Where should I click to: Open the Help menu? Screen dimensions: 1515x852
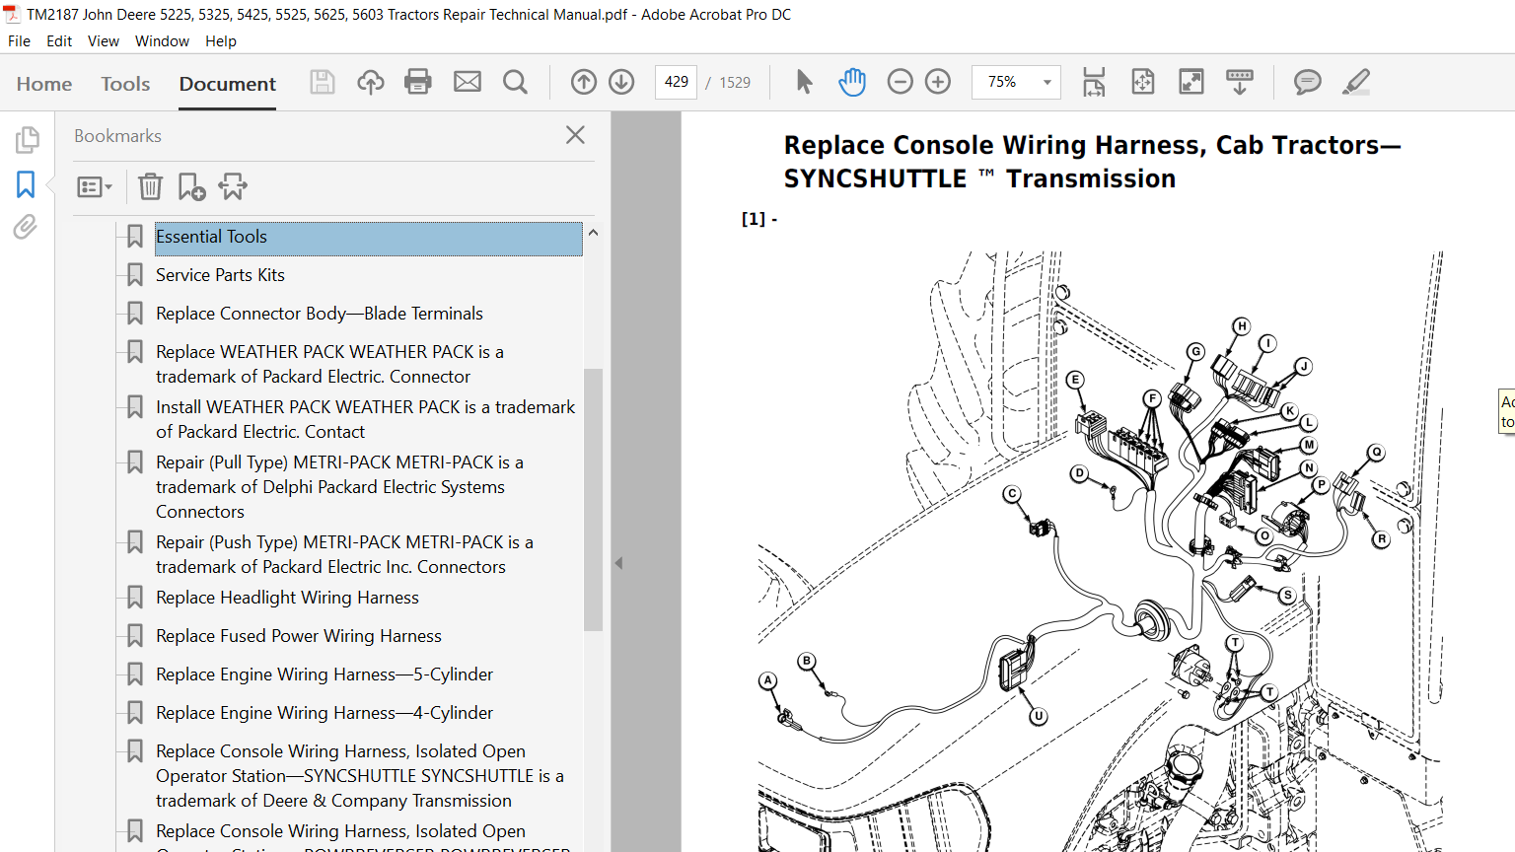[221, 41]
